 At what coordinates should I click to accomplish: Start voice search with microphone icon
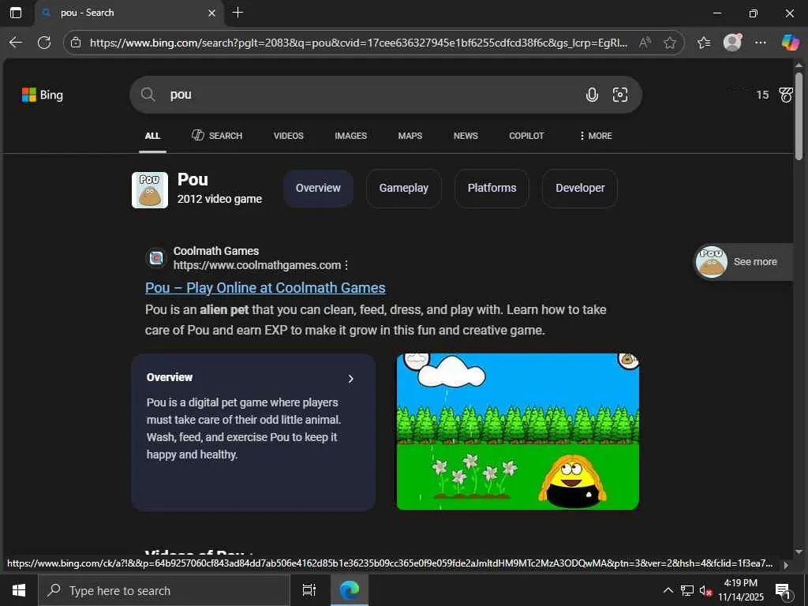(592, 95)
